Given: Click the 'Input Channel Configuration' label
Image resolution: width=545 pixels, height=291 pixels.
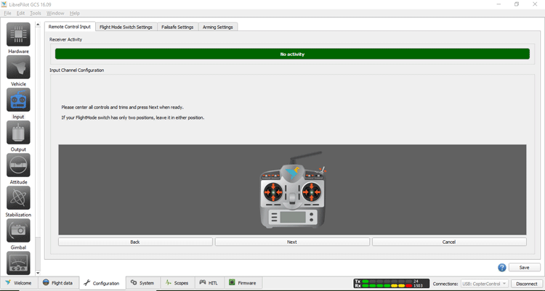Looking at the screenshot, I should [77, 70].
